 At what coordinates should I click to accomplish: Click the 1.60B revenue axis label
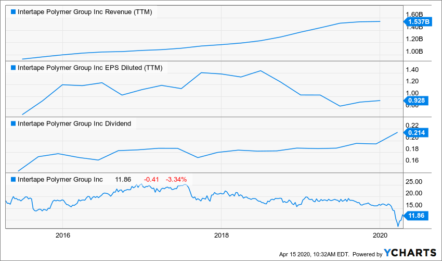click(414, 15)
